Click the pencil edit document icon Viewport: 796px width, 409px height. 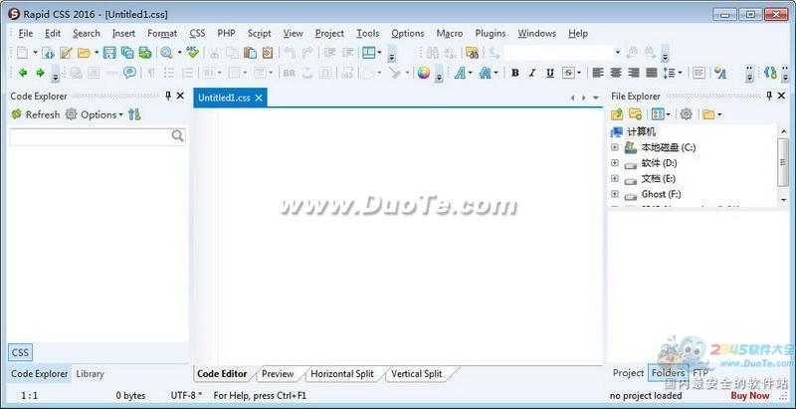[x=66, y=53]
